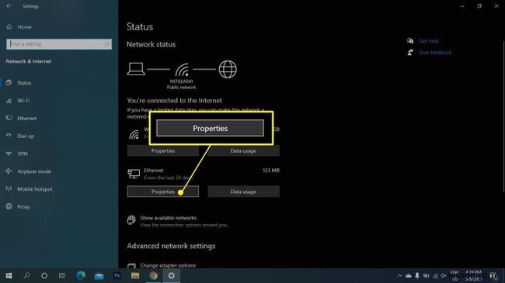Screen dimensions: 505x283
Task: Click 'Change adapter options'
Action: tap(168, 266)
